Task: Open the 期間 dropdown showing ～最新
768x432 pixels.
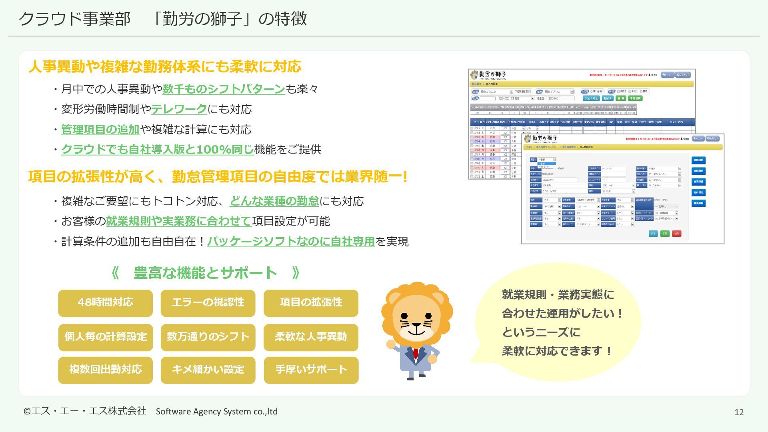Action: click(x=547, y=160)
